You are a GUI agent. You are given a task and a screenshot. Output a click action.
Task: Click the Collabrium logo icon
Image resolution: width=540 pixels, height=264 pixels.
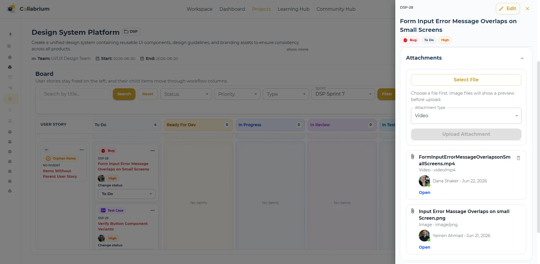(x=11, y=9)
